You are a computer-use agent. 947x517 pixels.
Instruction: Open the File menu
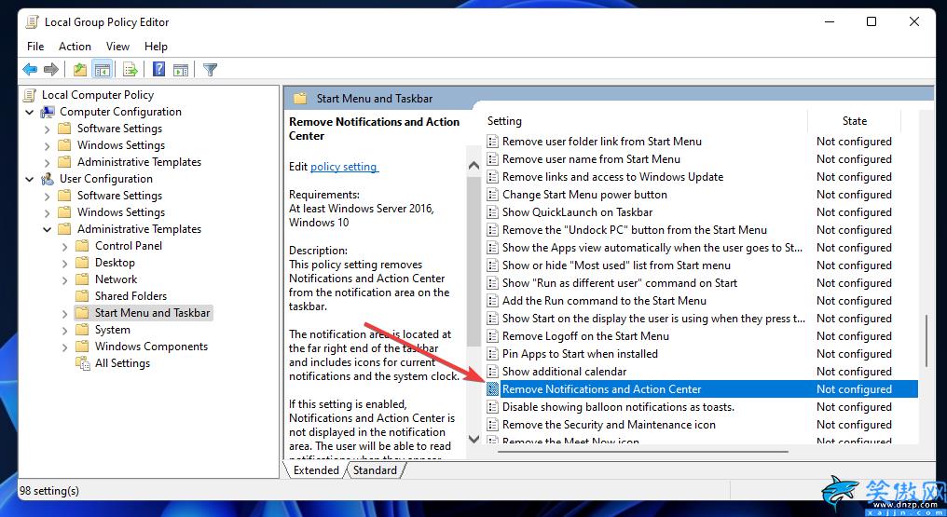point(35,47)
